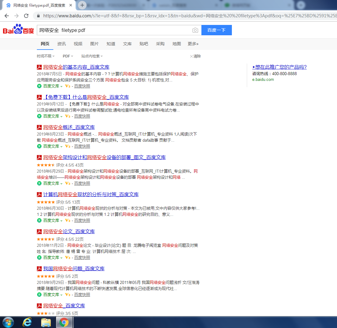Click V3 badge under 什么是网络安全 result
Image resolution: width=337 pixels, height=328 pixels.
coord(68,116)
